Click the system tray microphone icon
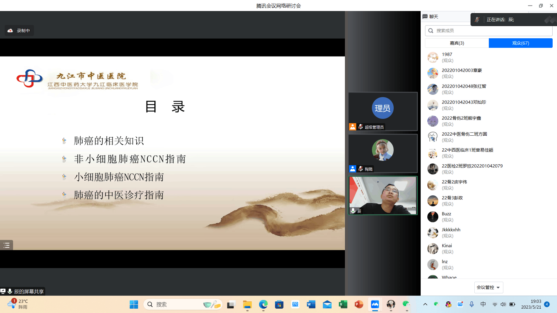The image size is (557, 313). [x=472, y=304]
